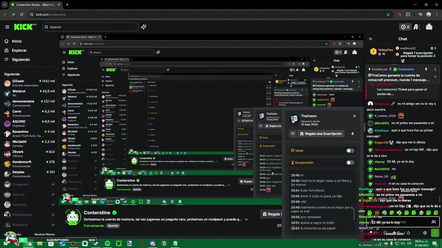Click the AK emote icon in chat input
The height and width of the screenshot is (248, 442).
(434, 222)
